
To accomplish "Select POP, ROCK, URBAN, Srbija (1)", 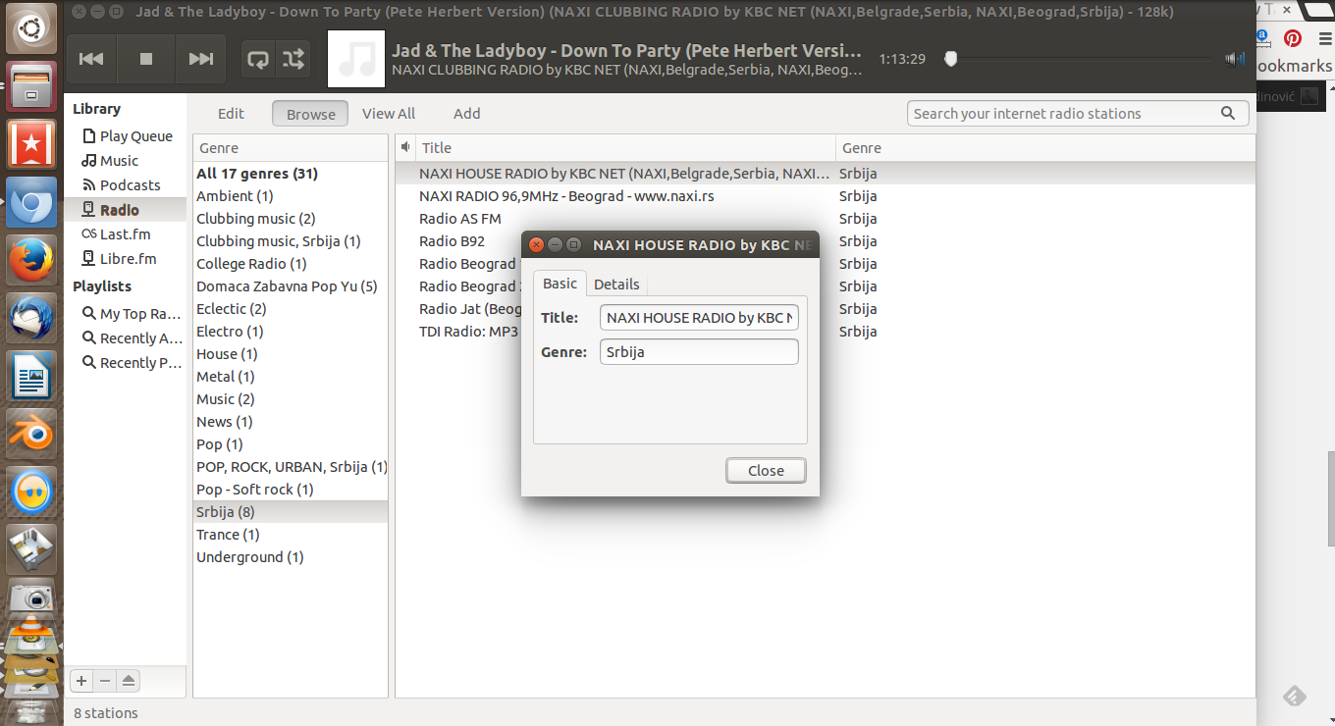I will (291, 467).
